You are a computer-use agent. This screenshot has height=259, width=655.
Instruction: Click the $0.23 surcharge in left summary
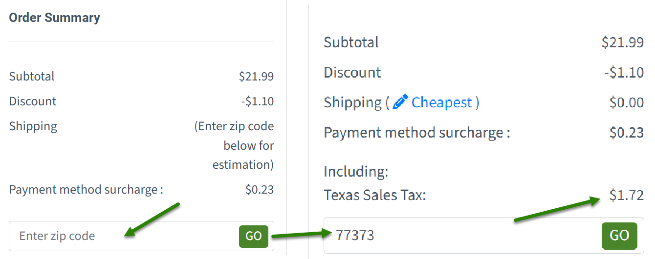[260, 189]
